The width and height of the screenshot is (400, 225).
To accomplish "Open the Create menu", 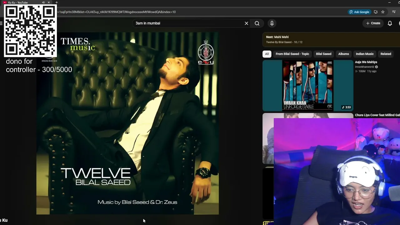I will click(x=373, y=23).
